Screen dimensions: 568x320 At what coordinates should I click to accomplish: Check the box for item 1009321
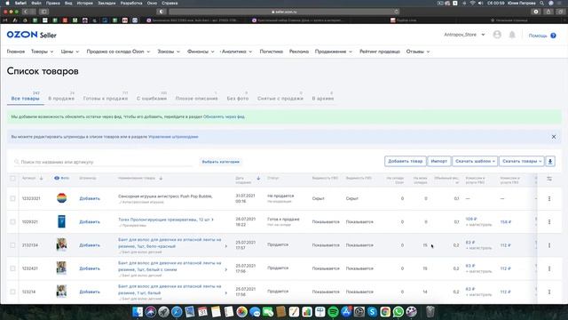[x=12, y=221]
